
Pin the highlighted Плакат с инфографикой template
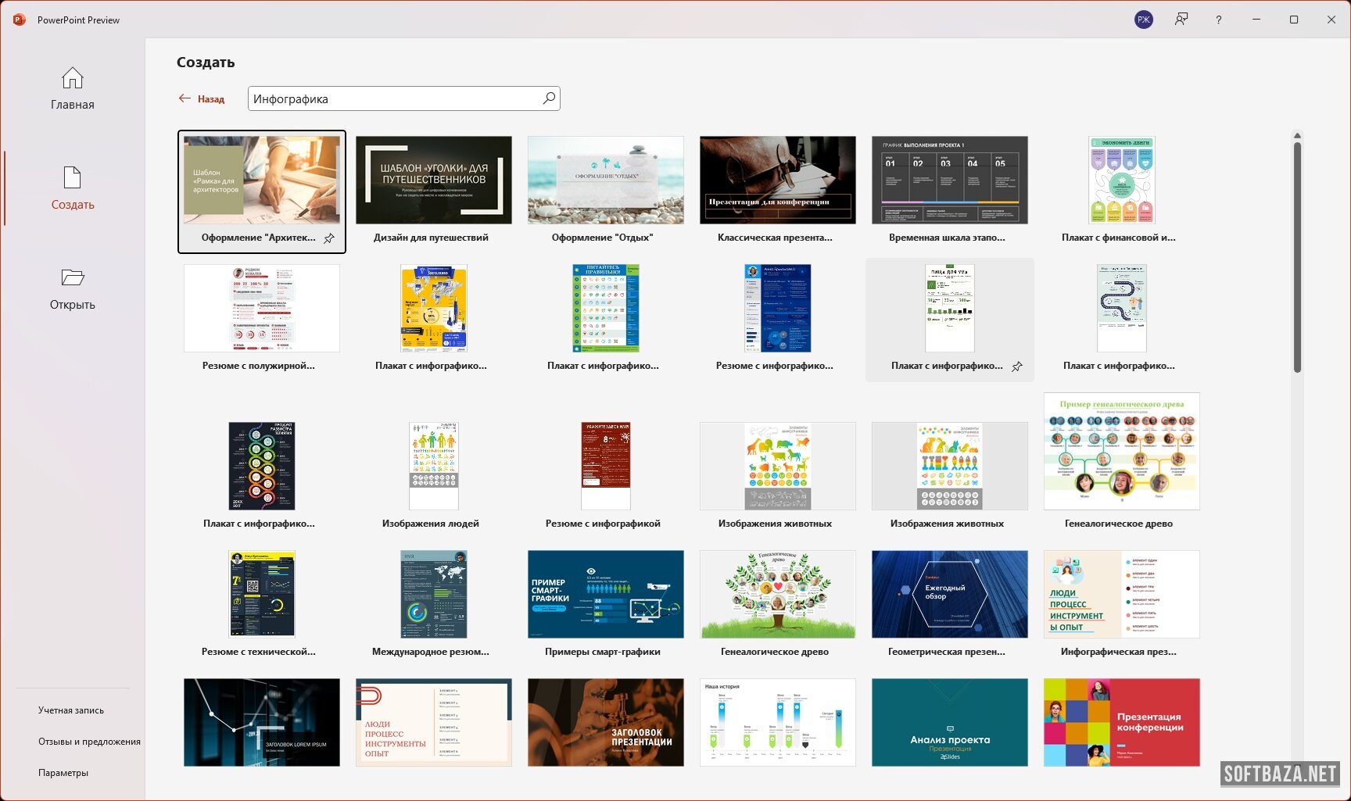[x=1017, y=367]
